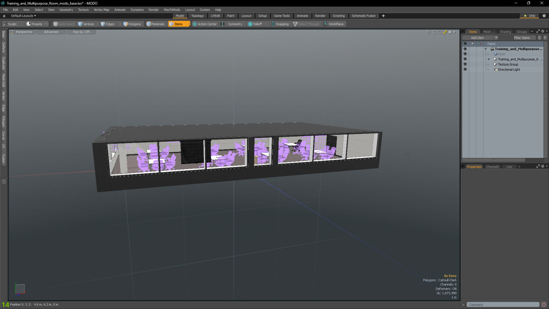
Task: Open the Mesh Edit sidebar tab
Action: 4,80
